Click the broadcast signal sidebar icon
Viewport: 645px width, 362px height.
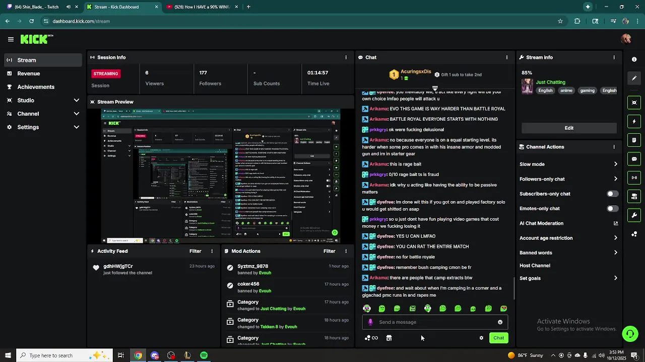(634, 177)
